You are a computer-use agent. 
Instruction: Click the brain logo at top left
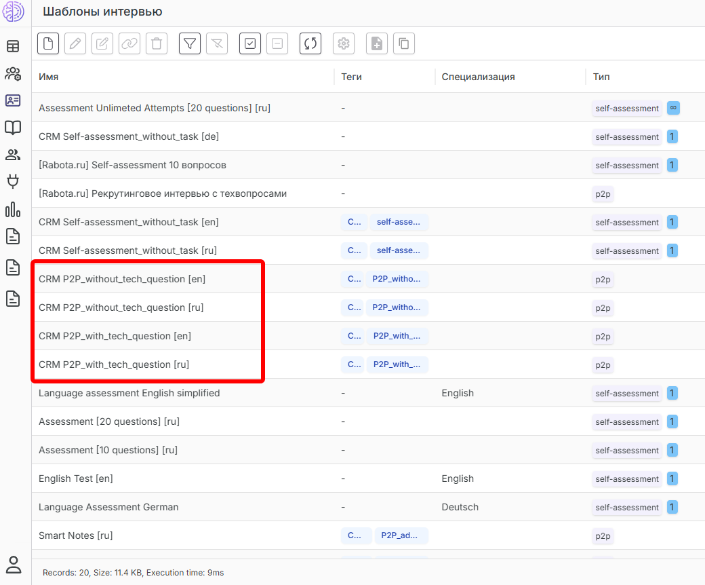[14, 12]
